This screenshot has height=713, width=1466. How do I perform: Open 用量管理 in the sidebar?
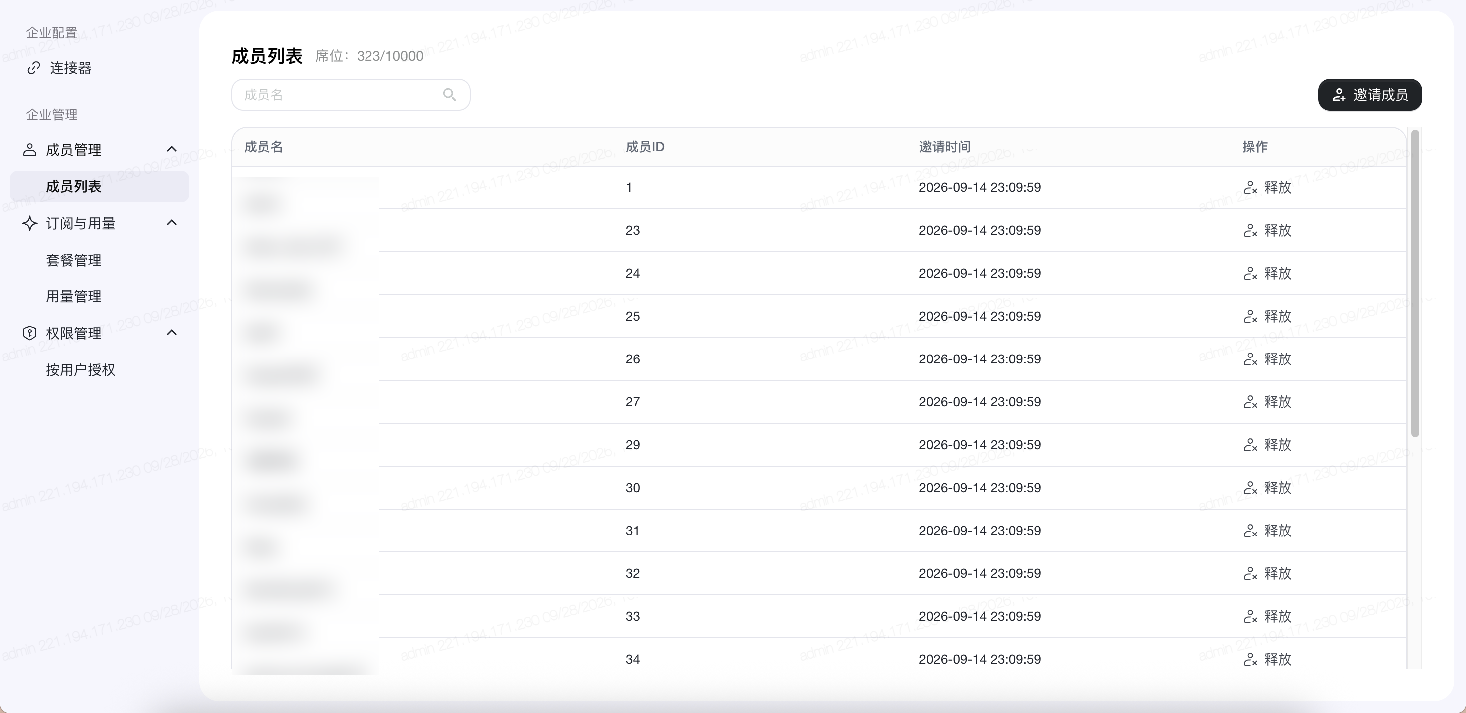tap(73, 297)
